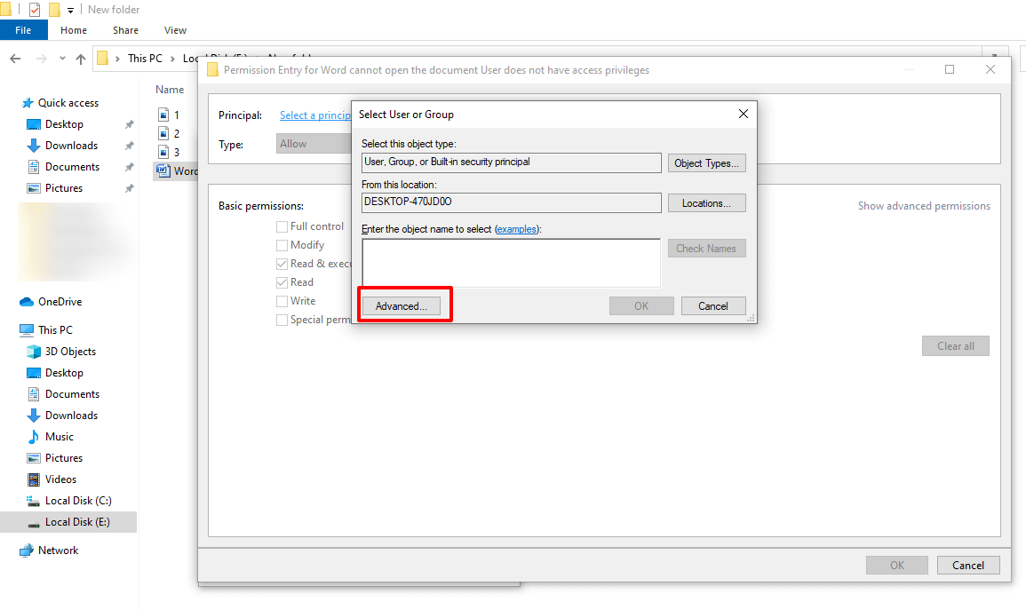Expand recent locations arrow next to Back
The width and height of the screenshot is (1026, 610).
click(62, 59)
